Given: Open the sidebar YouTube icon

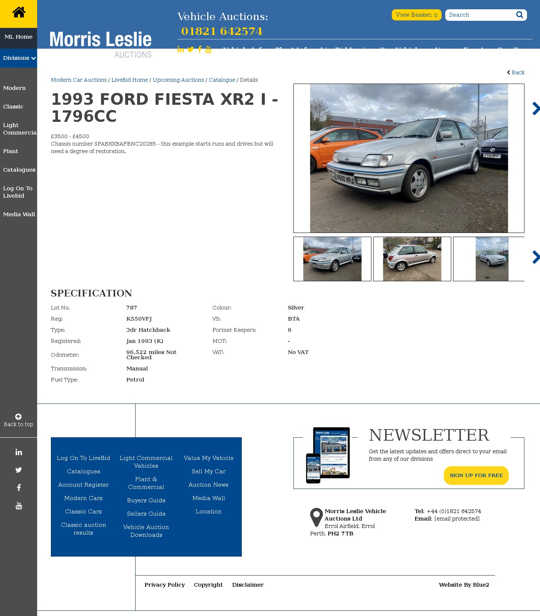Looking at the screenshot, I should coord(19,506).
